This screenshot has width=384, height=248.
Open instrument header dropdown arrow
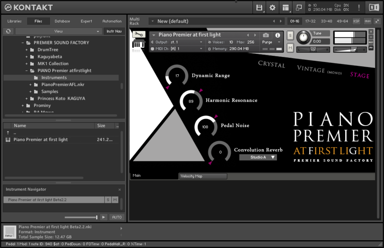pos(154,35)
